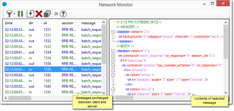This screenshot has height=111, width=234.
Task: Click the blue hexagon app icon
Action: [4, 4]
